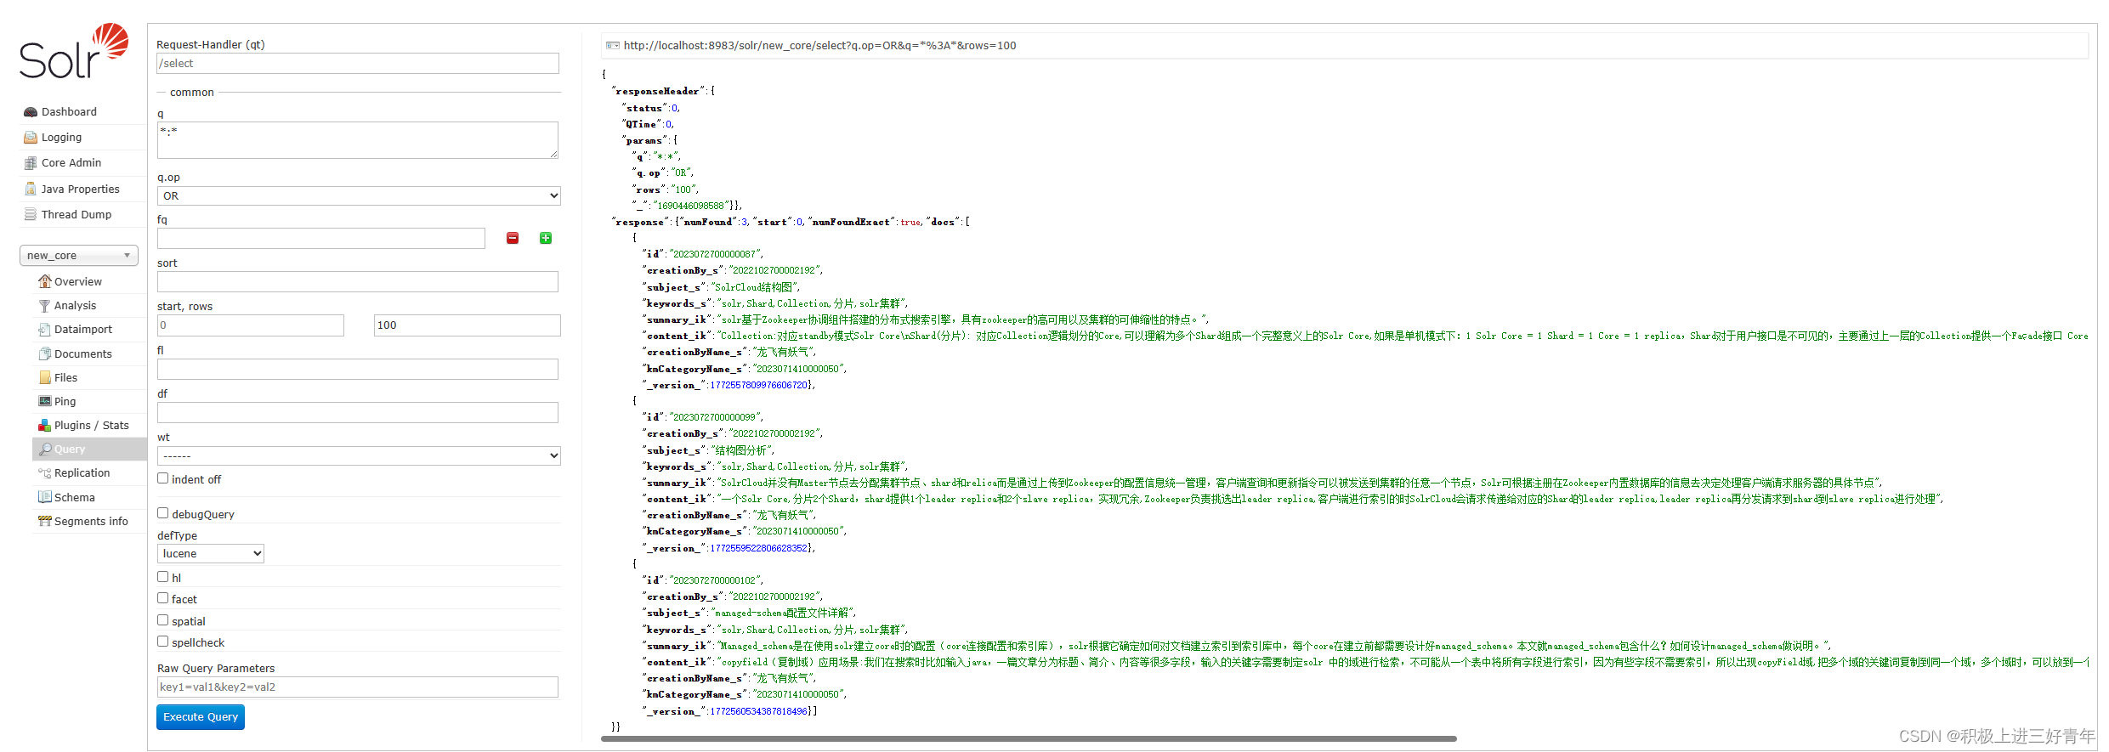Go to the Logging page
Viewport: 2109px width, 752px height.
tap(61, 138)
